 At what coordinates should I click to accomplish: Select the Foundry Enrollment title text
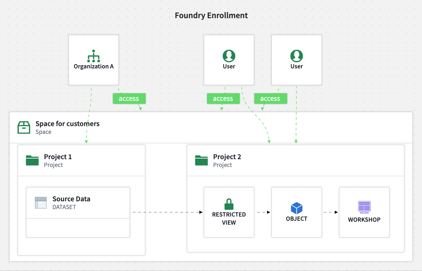tap(211, 15)
